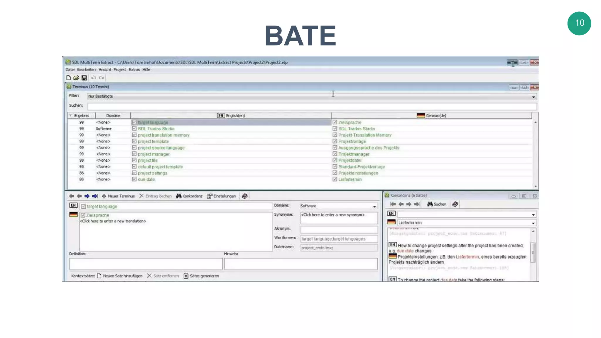Image resolution: width=601 pixels, height=338 pixels.
Task: Toggle checkbox for 'Standard-Projektvorlage'
Action: (335, 166)
